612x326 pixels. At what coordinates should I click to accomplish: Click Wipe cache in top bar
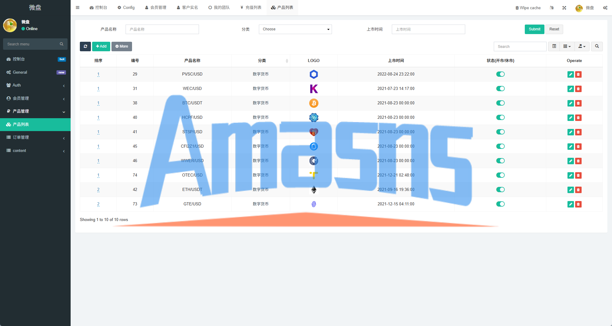coord(528,8)
